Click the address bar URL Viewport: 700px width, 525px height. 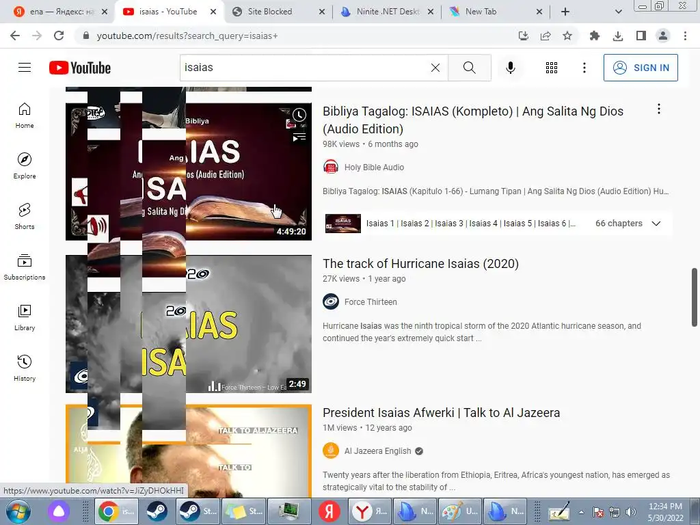187,36
